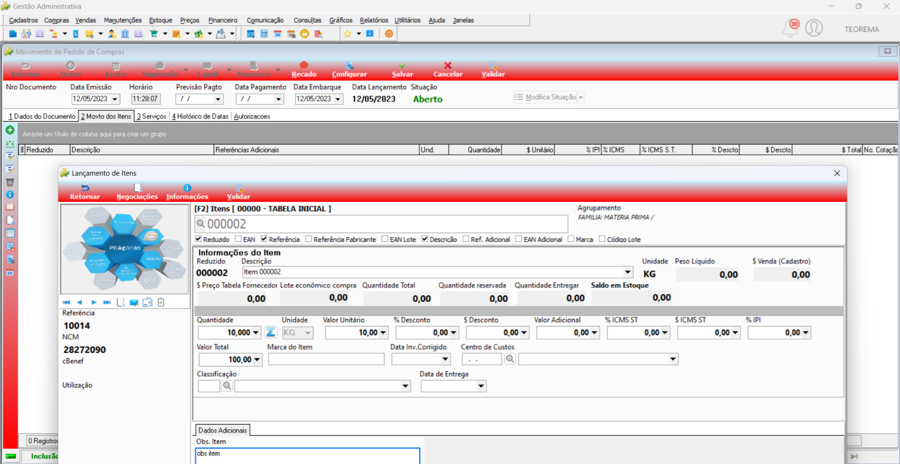Open the Financeiro menu
Screen dimensions: 900x464
[223, 20]
